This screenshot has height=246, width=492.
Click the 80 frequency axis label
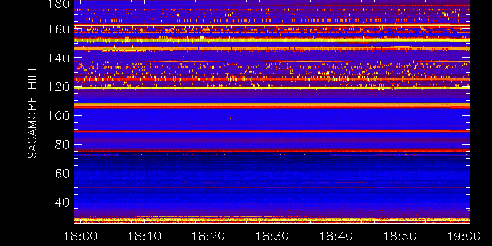[62, 145]
